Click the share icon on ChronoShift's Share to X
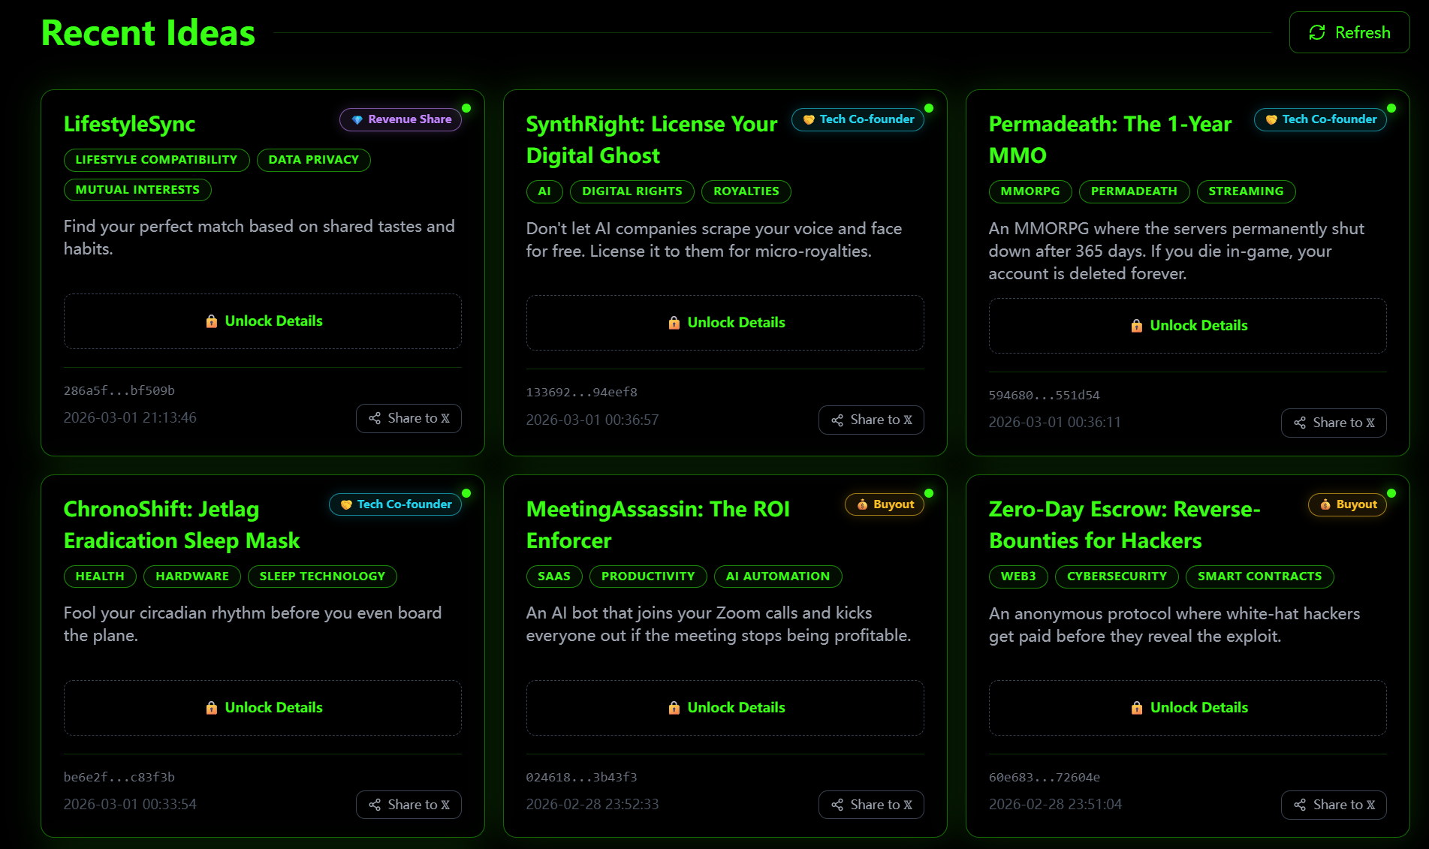1429x849 pixels. pos(375,804)
